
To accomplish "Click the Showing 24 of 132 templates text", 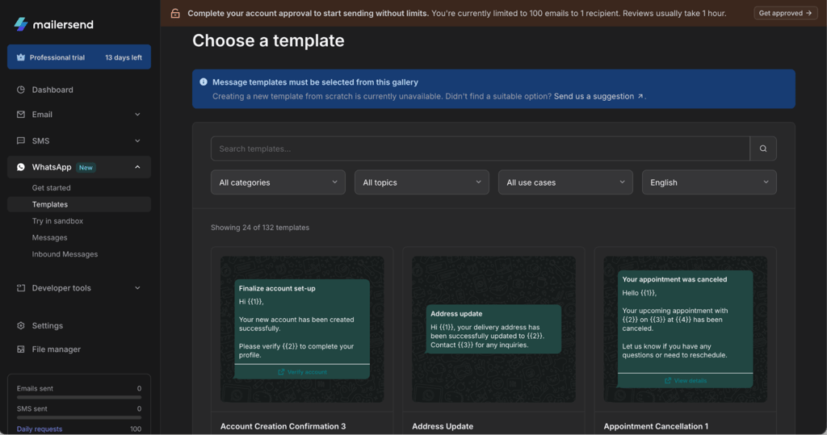I will point(260,228).
